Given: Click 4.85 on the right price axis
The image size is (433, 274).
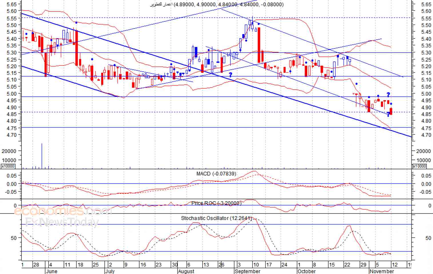Looking at the screenshot, I should coord(426,114).
